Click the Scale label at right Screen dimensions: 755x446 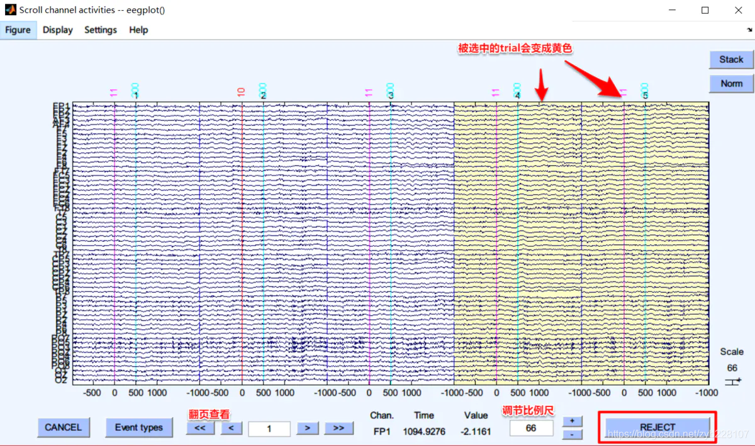(732, 352)
